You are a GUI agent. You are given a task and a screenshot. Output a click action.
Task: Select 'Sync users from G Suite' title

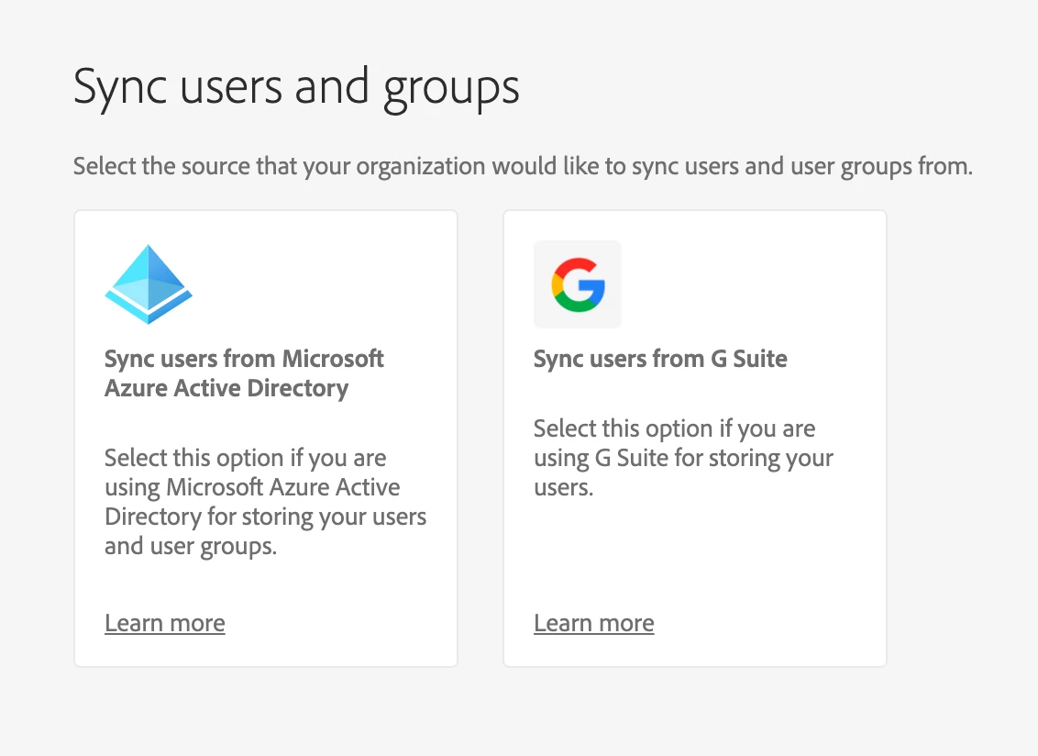[x=660, y=359]
